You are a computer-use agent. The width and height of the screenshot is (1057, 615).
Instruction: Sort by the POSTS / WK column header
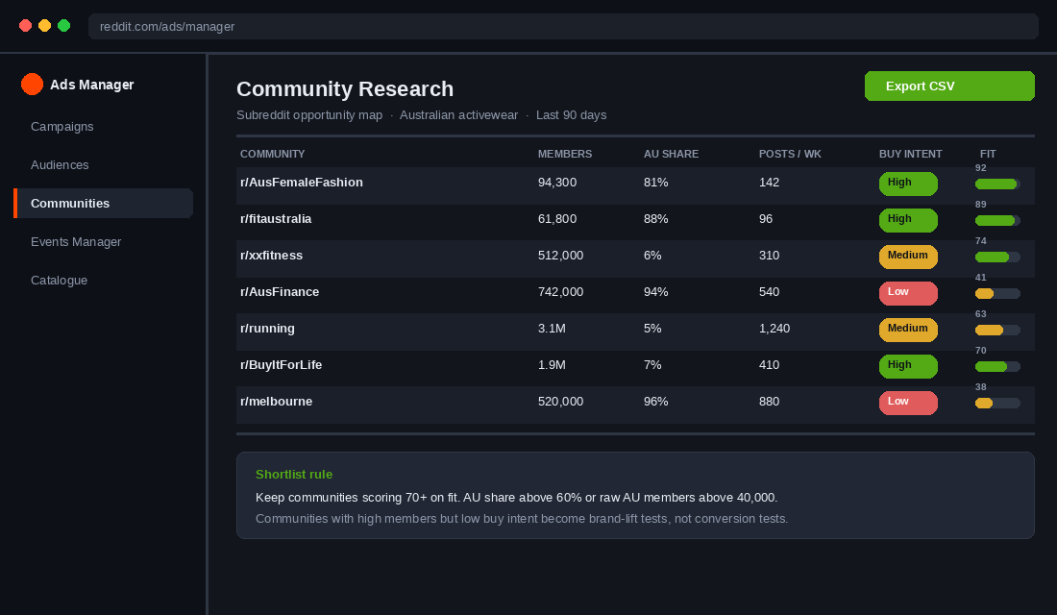click(x=790, y=154)
